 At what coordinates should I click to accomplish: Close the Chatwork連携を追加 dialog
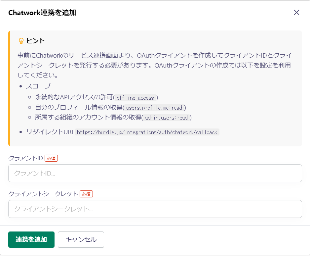[296, 13]
